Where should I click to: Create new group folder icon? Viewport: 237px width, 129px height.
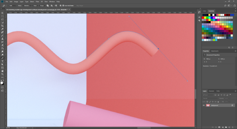226,127
